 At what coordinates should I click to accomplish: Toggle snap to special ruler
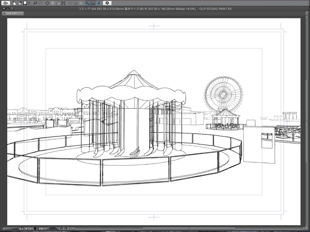(x=93, y=3)
